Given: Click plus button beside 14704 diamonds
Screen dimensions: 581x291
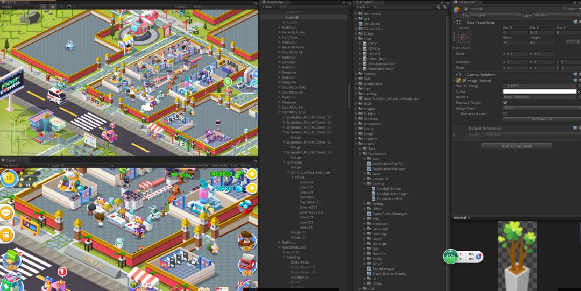Looking at the screenshot, I should click(x=252, y=189).
